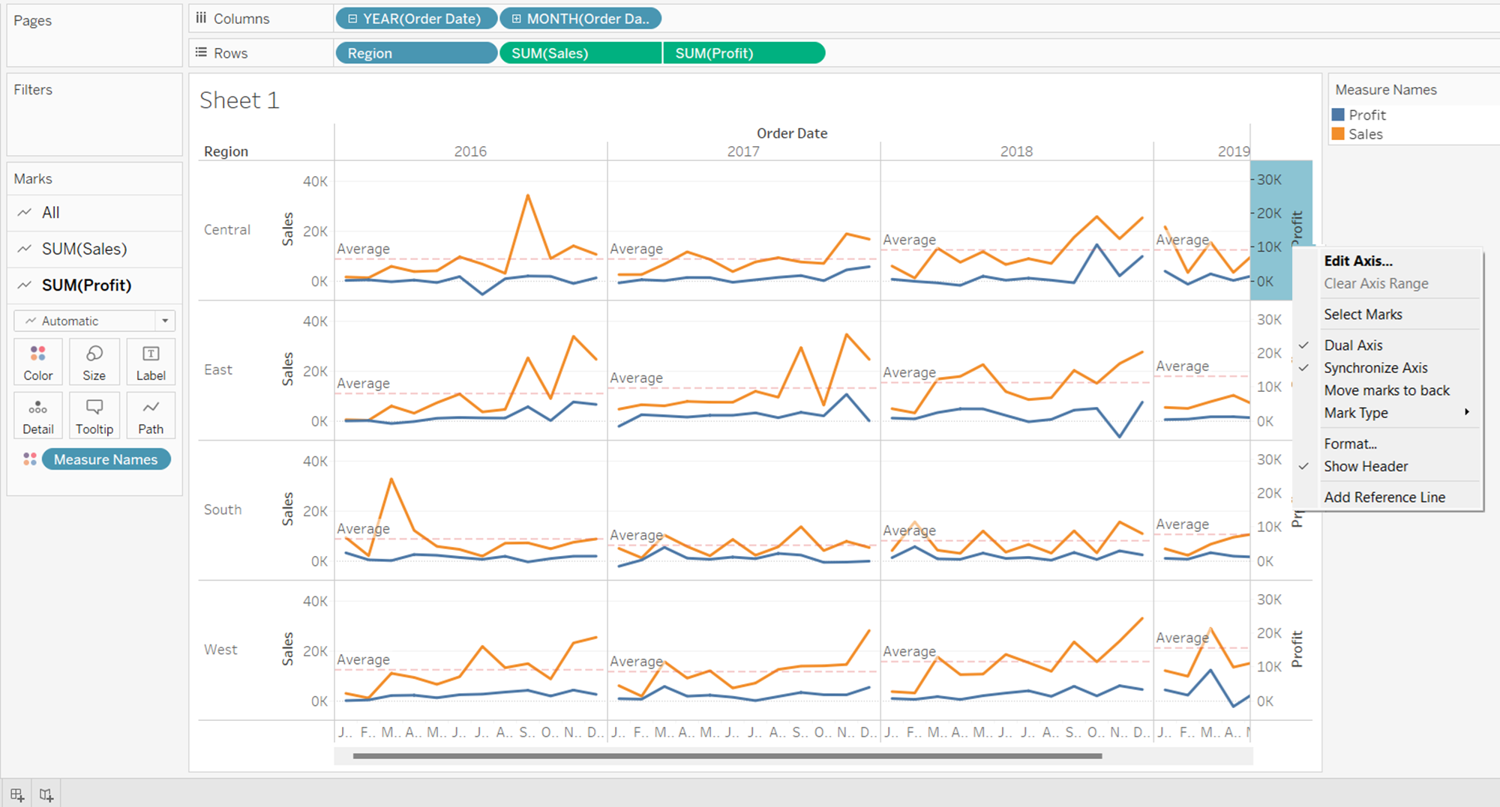This screenshot has height=807, width=1500.
Task: Uncheck Synchronize Axis in context menu
Action: pos(1375,368)
